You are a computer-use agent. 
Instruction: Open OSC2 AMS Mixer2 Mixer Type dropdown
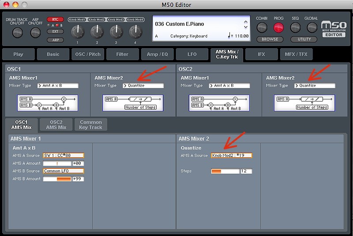tap(315, 86)
